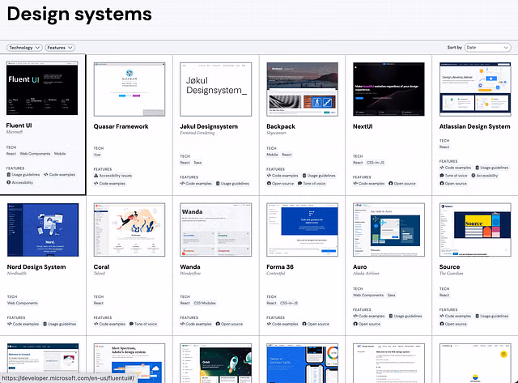
Task: Click Code examples icon in Fluent UI card
Action: tap(46, 174)
